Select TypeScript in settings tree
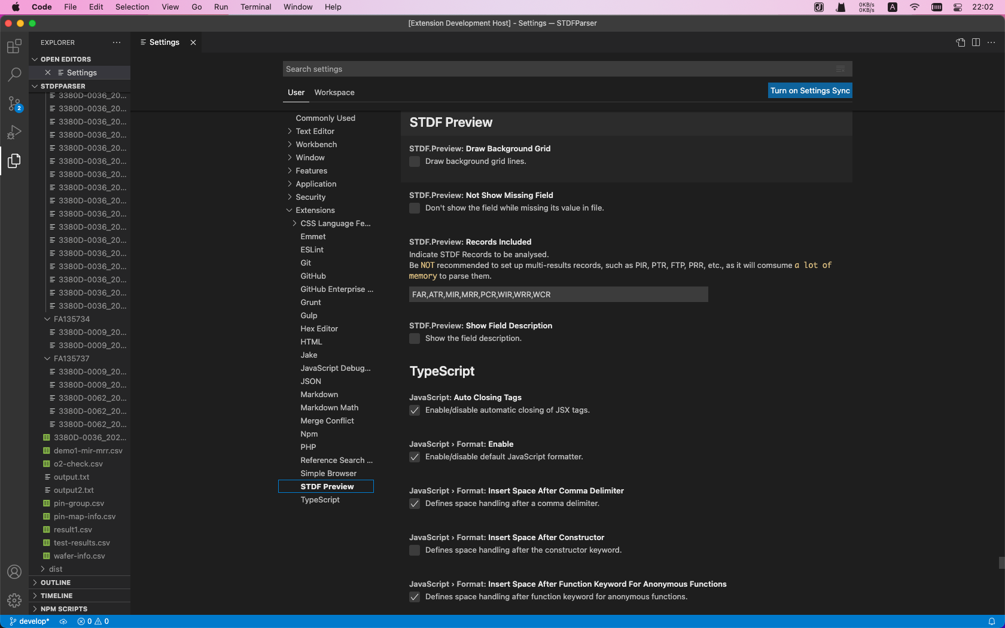1005x628 pixels. click(x=320, y=500)
